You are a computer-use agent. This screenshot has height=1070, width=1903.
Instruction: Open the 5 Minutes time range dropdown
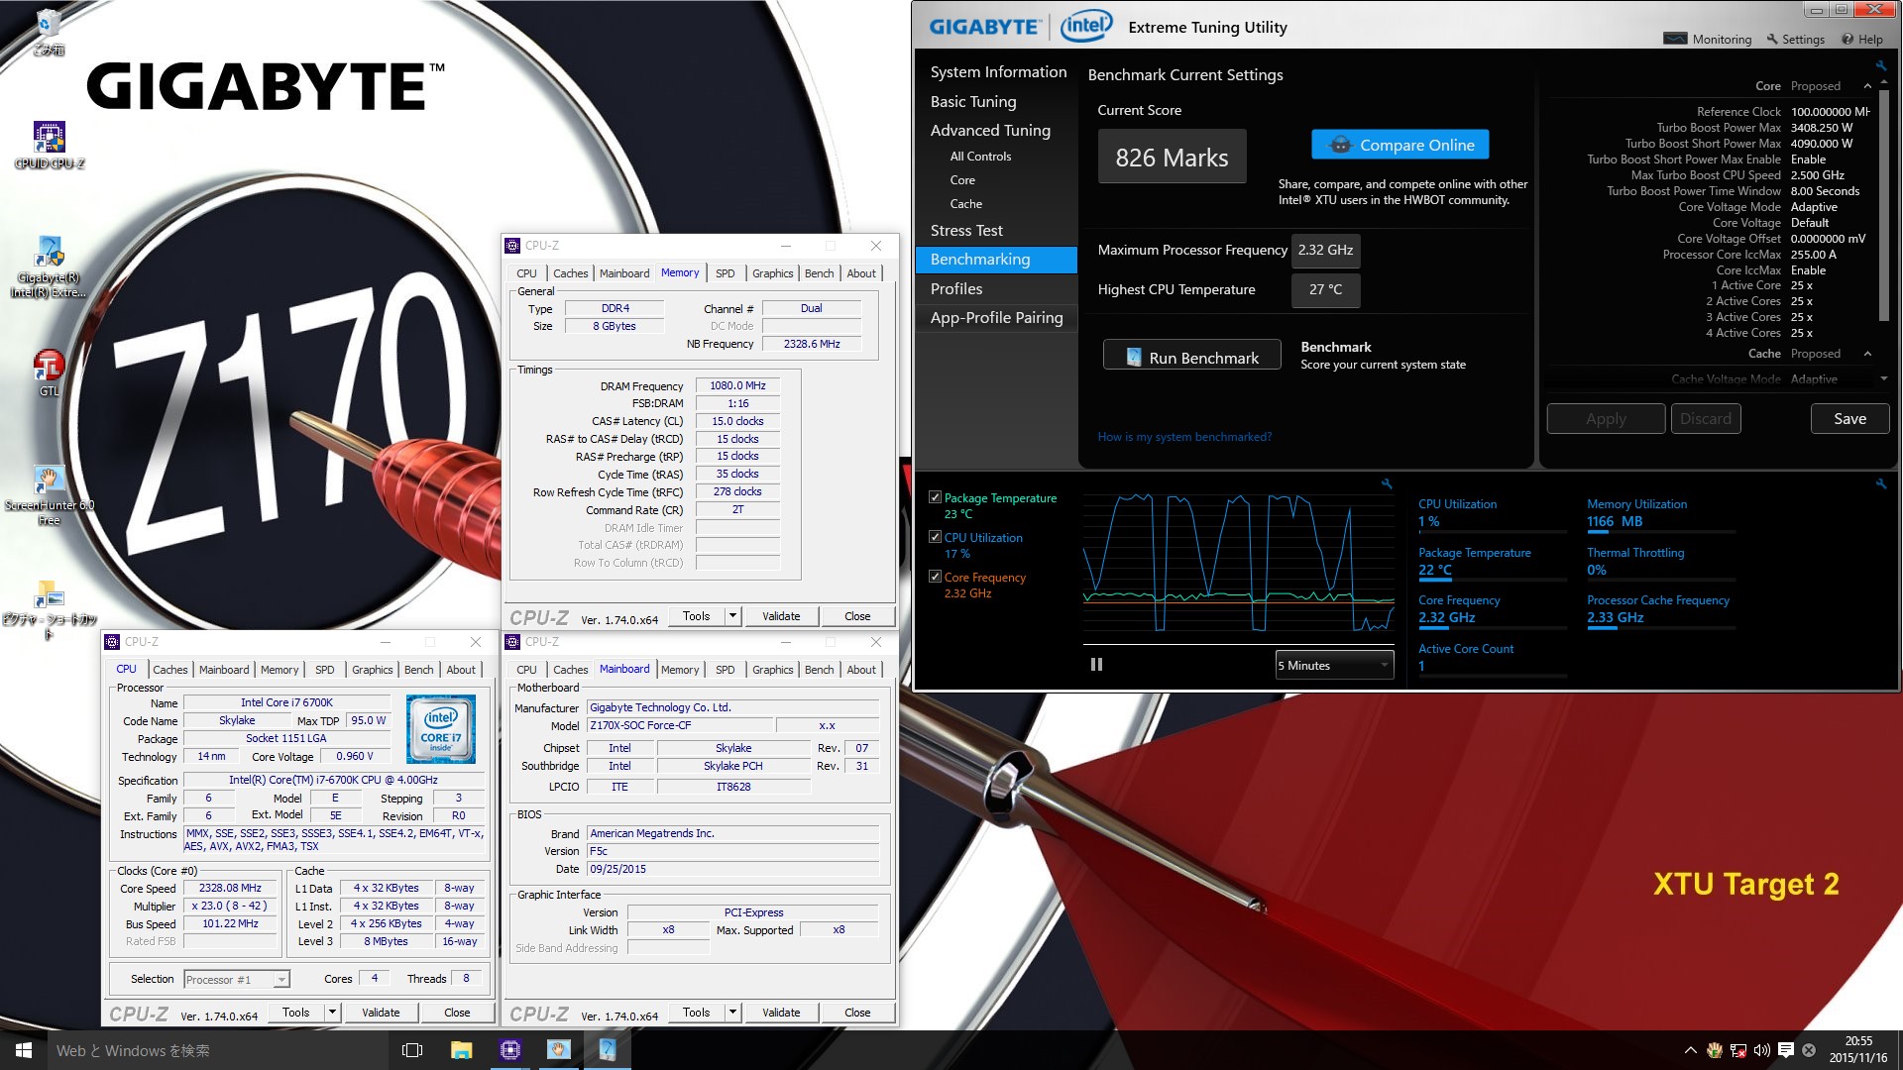tap(1334, 665)
